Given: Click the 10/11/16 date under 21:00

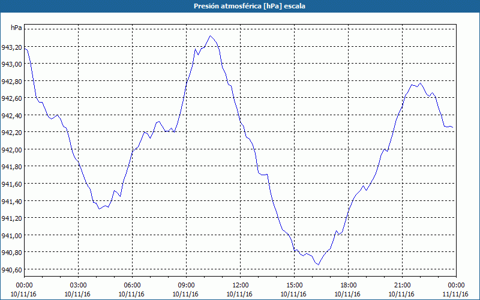Looking at the screenshot, I should click(x=402, y=294).
